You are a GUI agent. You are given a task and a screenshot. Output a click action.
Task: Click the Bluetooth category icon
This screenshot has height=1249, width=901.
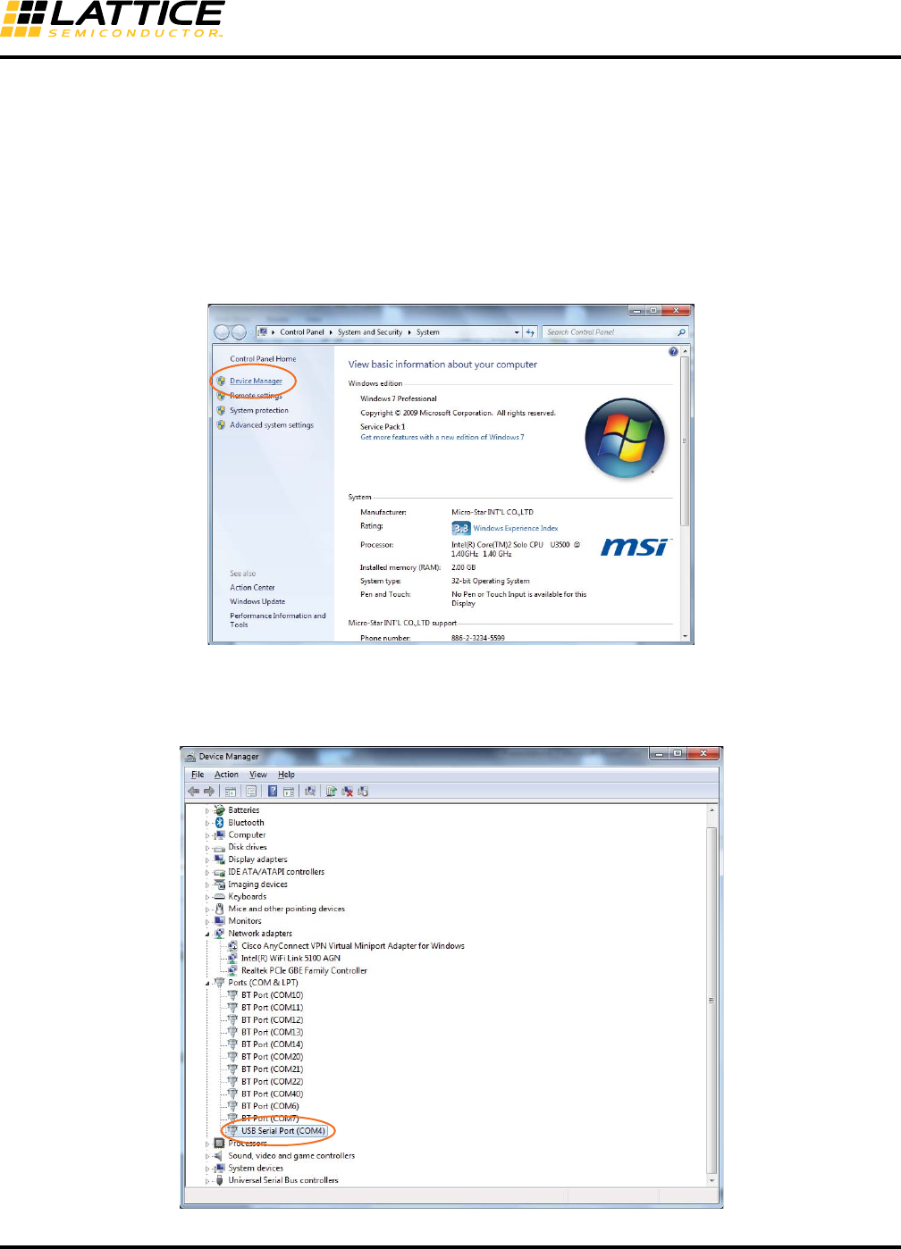(x=219, y=823)
